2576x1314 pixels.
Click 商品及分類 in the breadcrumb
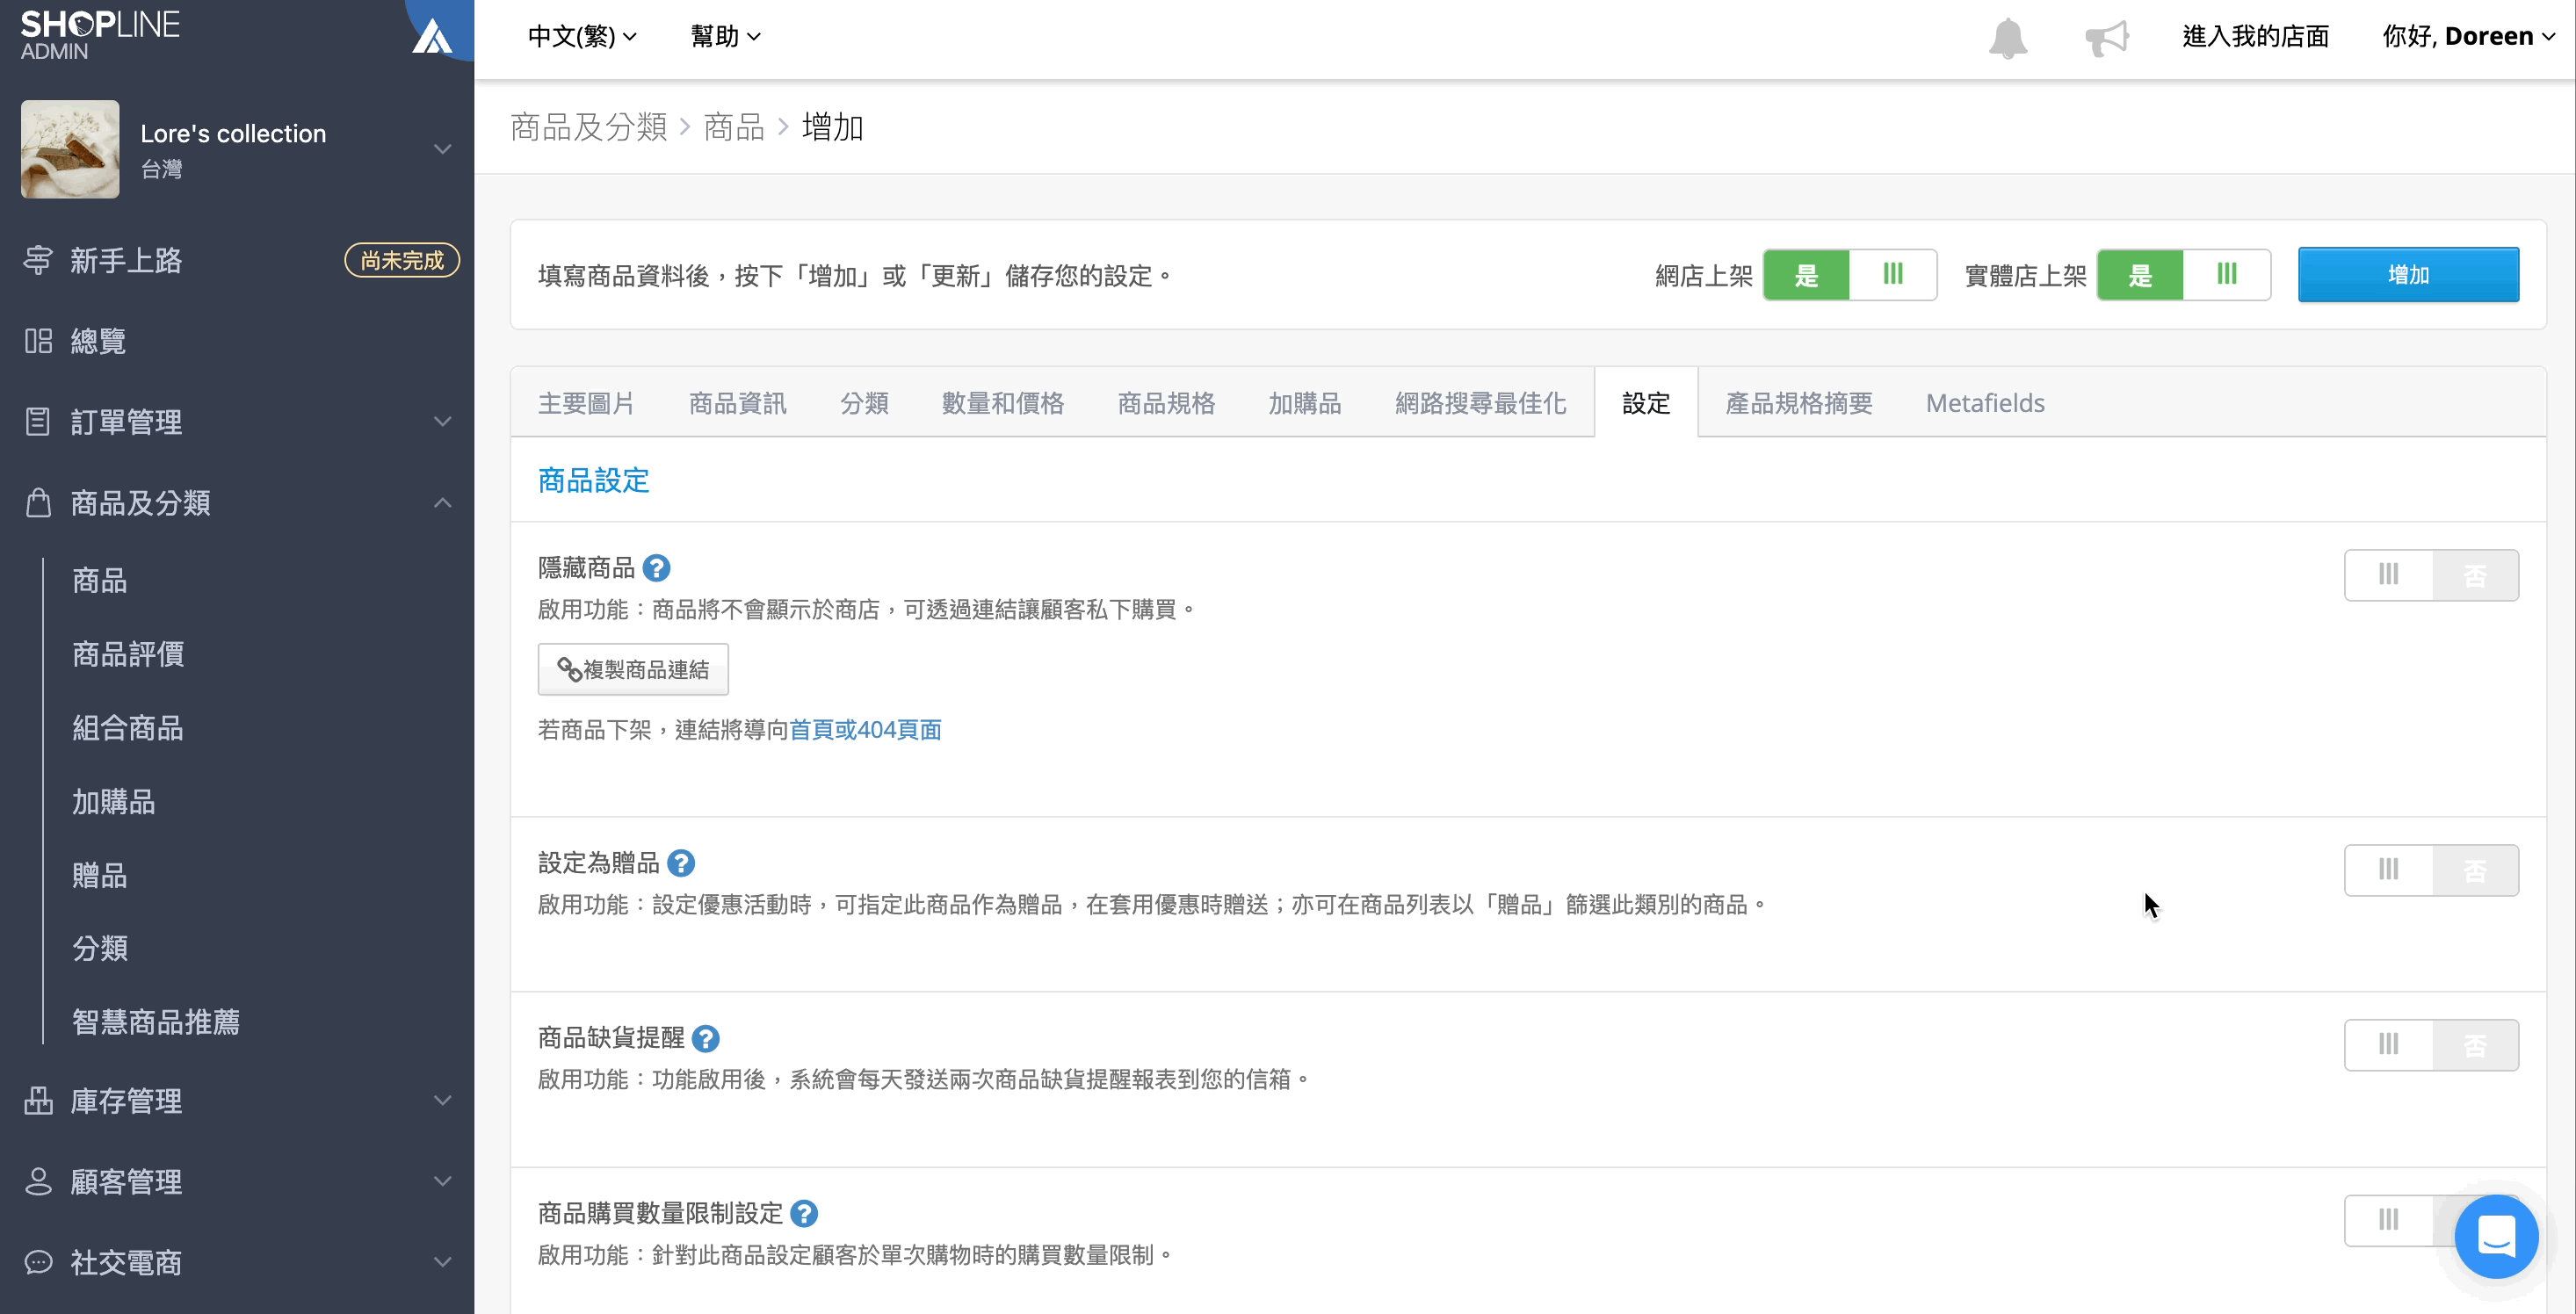click(588, 127)
